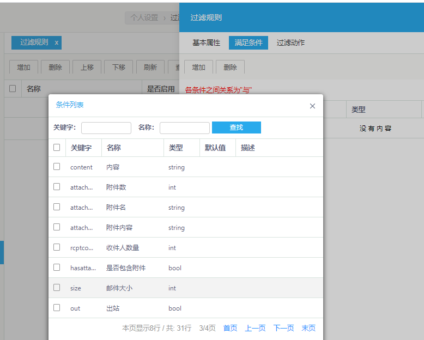Select the 满足条件 tab
424x340 pixels.
(248, 42)
